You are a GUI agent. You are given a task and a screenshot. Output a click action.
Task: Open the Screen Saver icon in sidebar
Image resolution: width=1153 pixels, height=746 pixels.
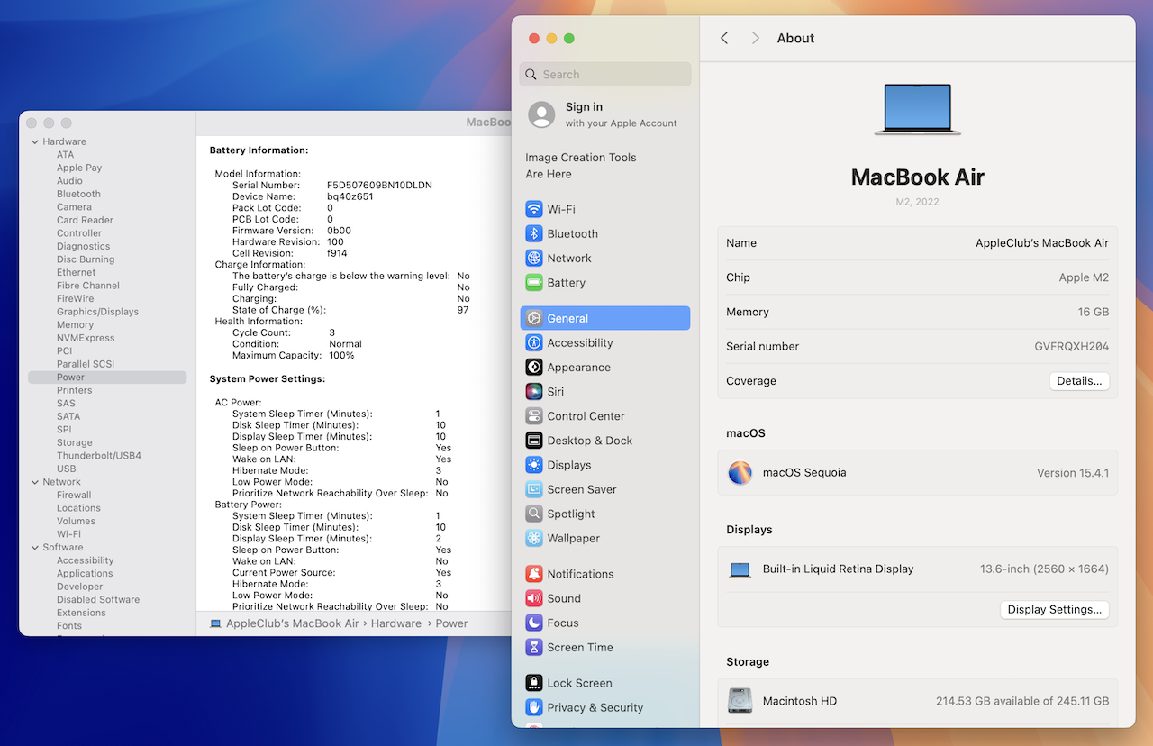[x=534, y=489]
